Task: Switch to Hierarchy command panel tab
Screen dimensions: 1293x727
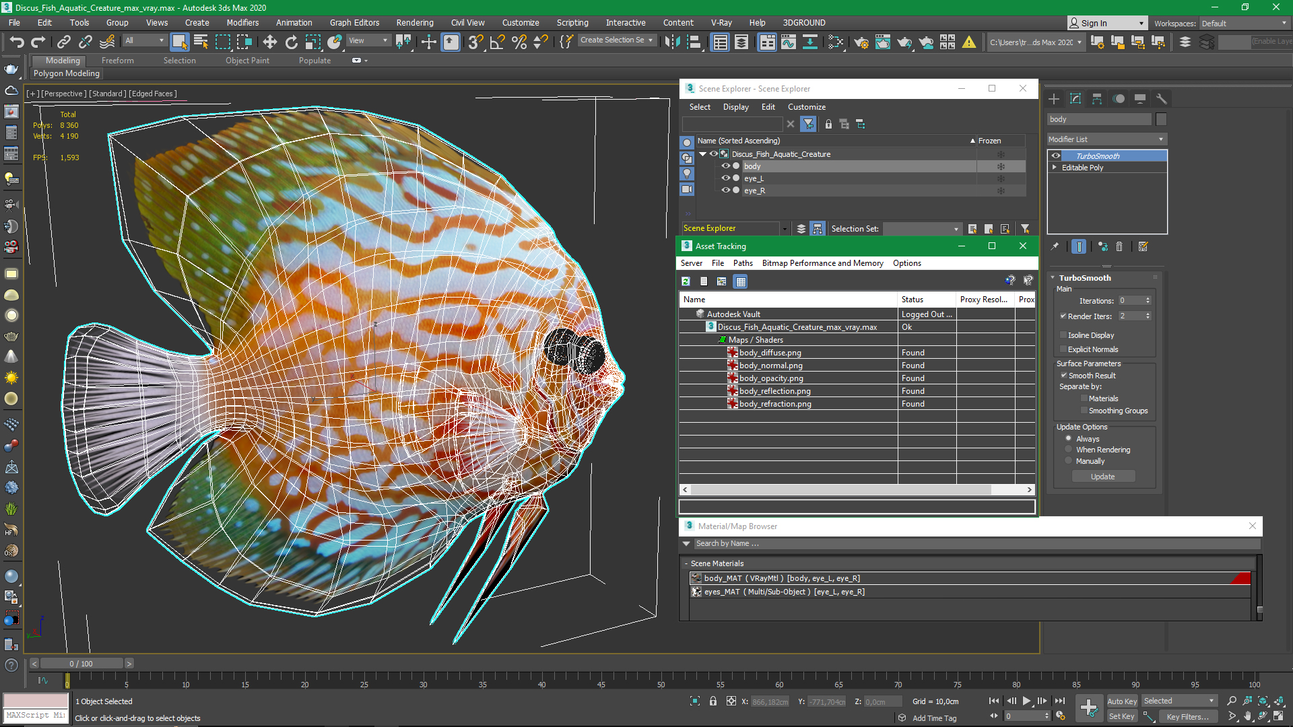Action: 1097,99
